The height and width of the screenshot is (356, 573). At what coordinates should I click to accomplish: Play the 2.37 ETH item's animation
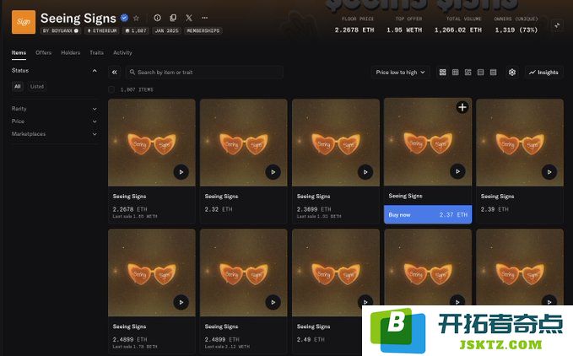[457, 171]
